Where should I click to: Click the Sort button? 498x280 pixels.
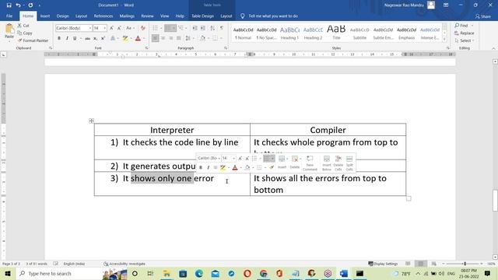click(x=212, y=28)
